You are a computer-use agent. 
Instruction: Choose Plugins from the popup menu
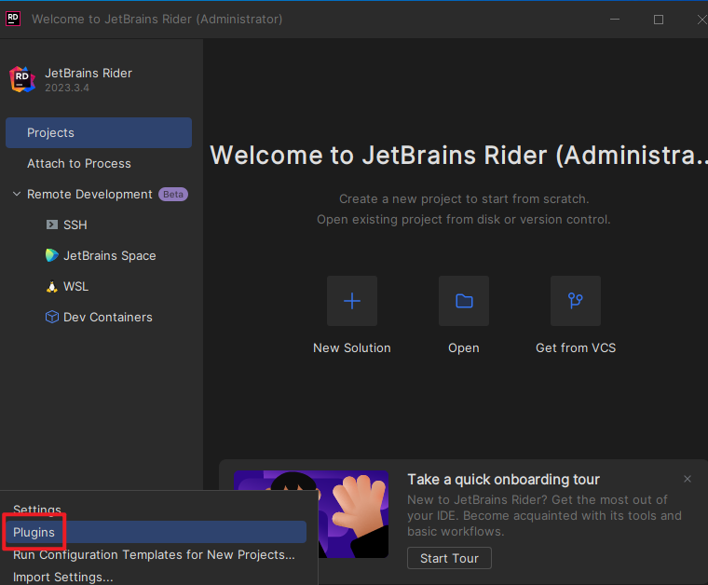(157, 532)
